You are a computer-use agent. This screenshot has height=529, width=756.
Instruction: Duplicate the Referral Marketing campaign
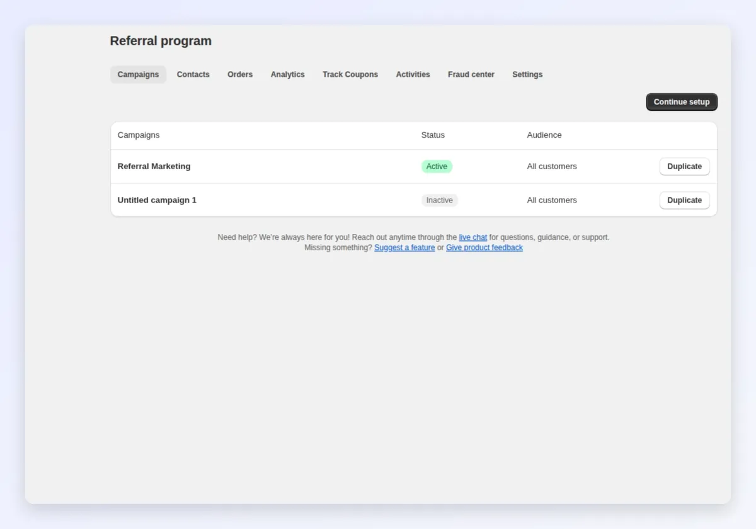pos(684,166)
